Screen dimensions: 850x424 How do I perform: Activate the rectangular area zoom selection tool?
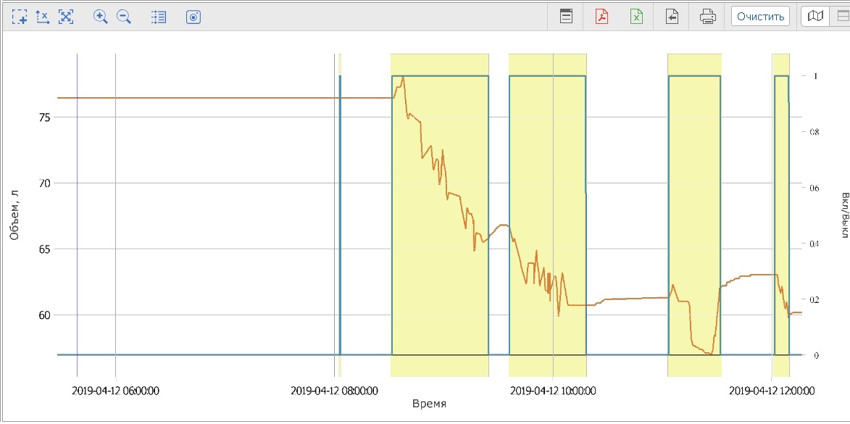(x=20, y=17)
